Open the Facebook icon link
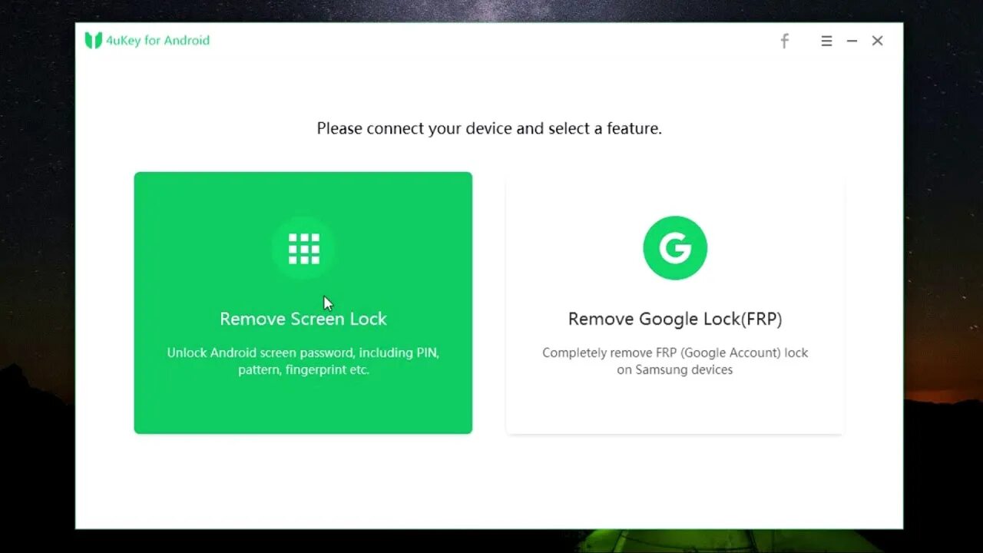 tap(784, 41)
